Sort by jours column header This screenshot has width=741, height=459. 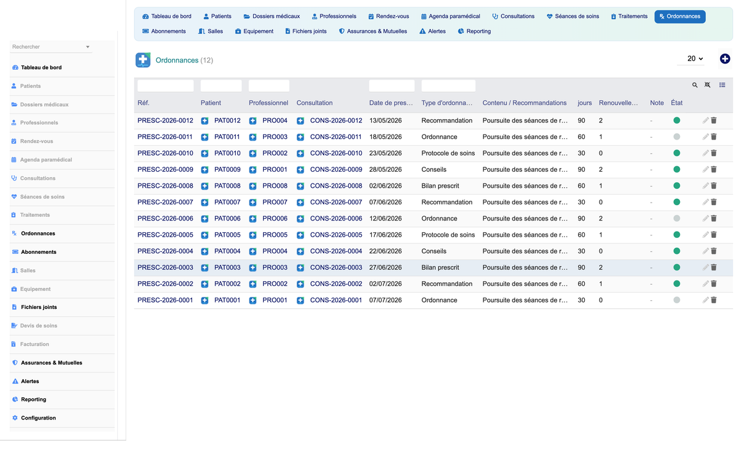point(585,103)
